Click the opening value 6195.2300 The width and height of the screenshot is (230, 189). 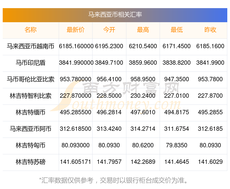[x=109, y=46]
